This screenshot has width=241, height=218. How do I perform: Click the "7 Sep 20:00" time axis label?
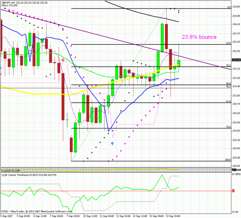coord(73,216)
